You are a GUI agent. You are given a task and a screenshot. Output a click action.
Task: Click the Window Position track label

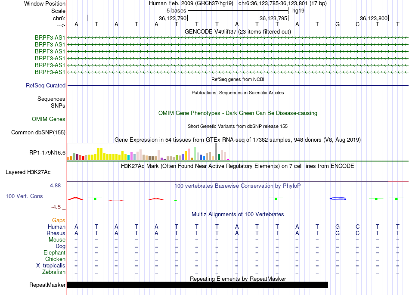[x=45, y=3]
